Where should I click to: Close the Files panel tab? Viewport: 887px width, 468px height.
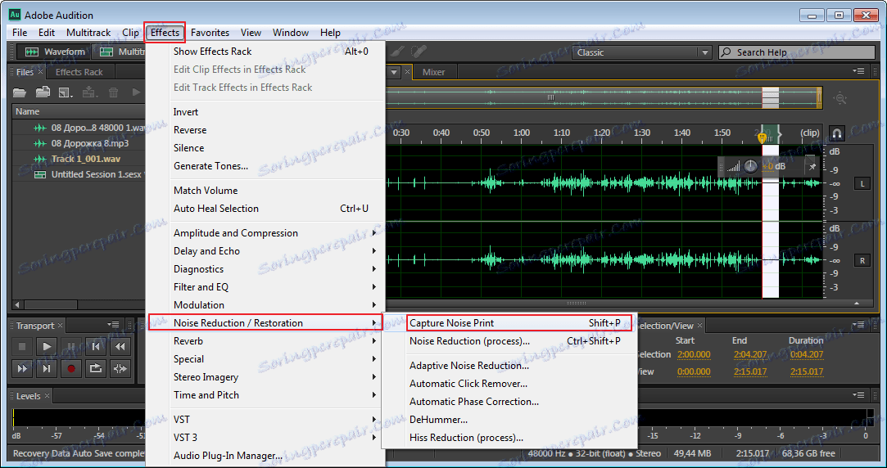[40, 72]
